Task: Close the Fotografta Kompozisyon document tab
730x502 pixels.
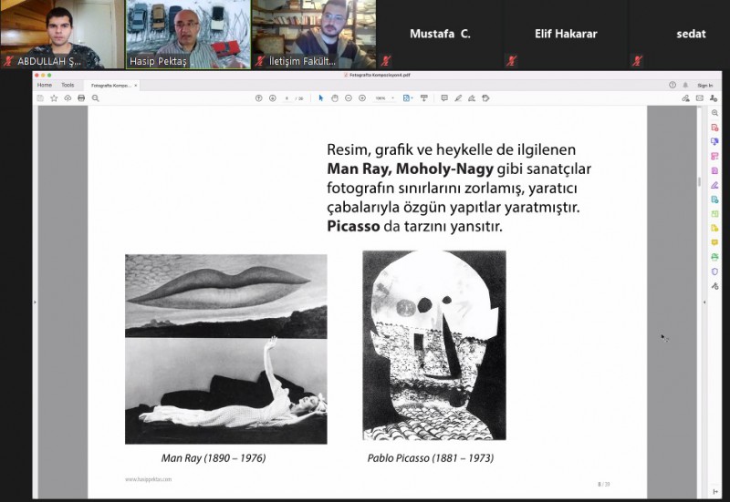Action: (136, 85)
